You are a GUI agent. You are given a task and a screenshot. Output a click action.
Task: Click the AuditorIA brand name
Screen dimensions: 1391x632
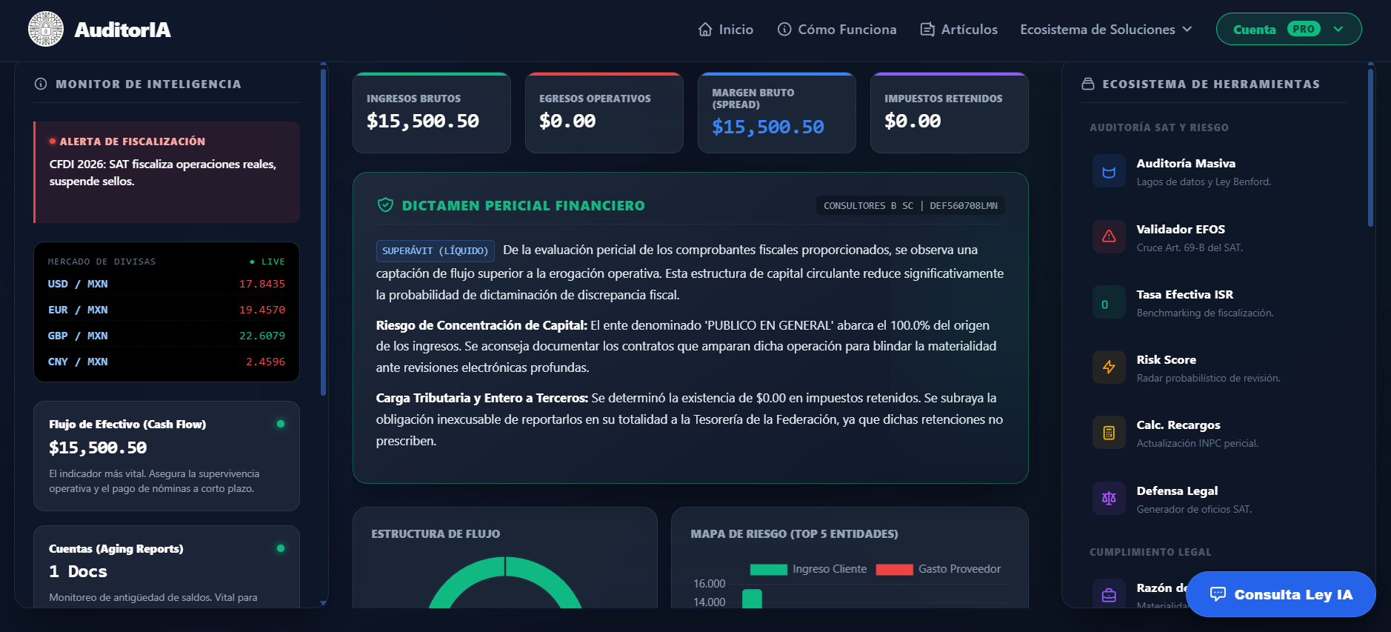[122, 30]
